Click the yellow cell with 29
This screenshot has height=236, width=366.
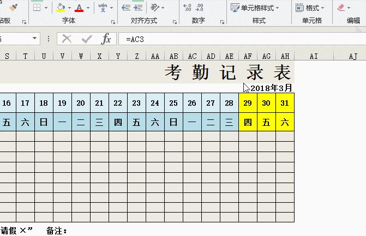[248, 103]
